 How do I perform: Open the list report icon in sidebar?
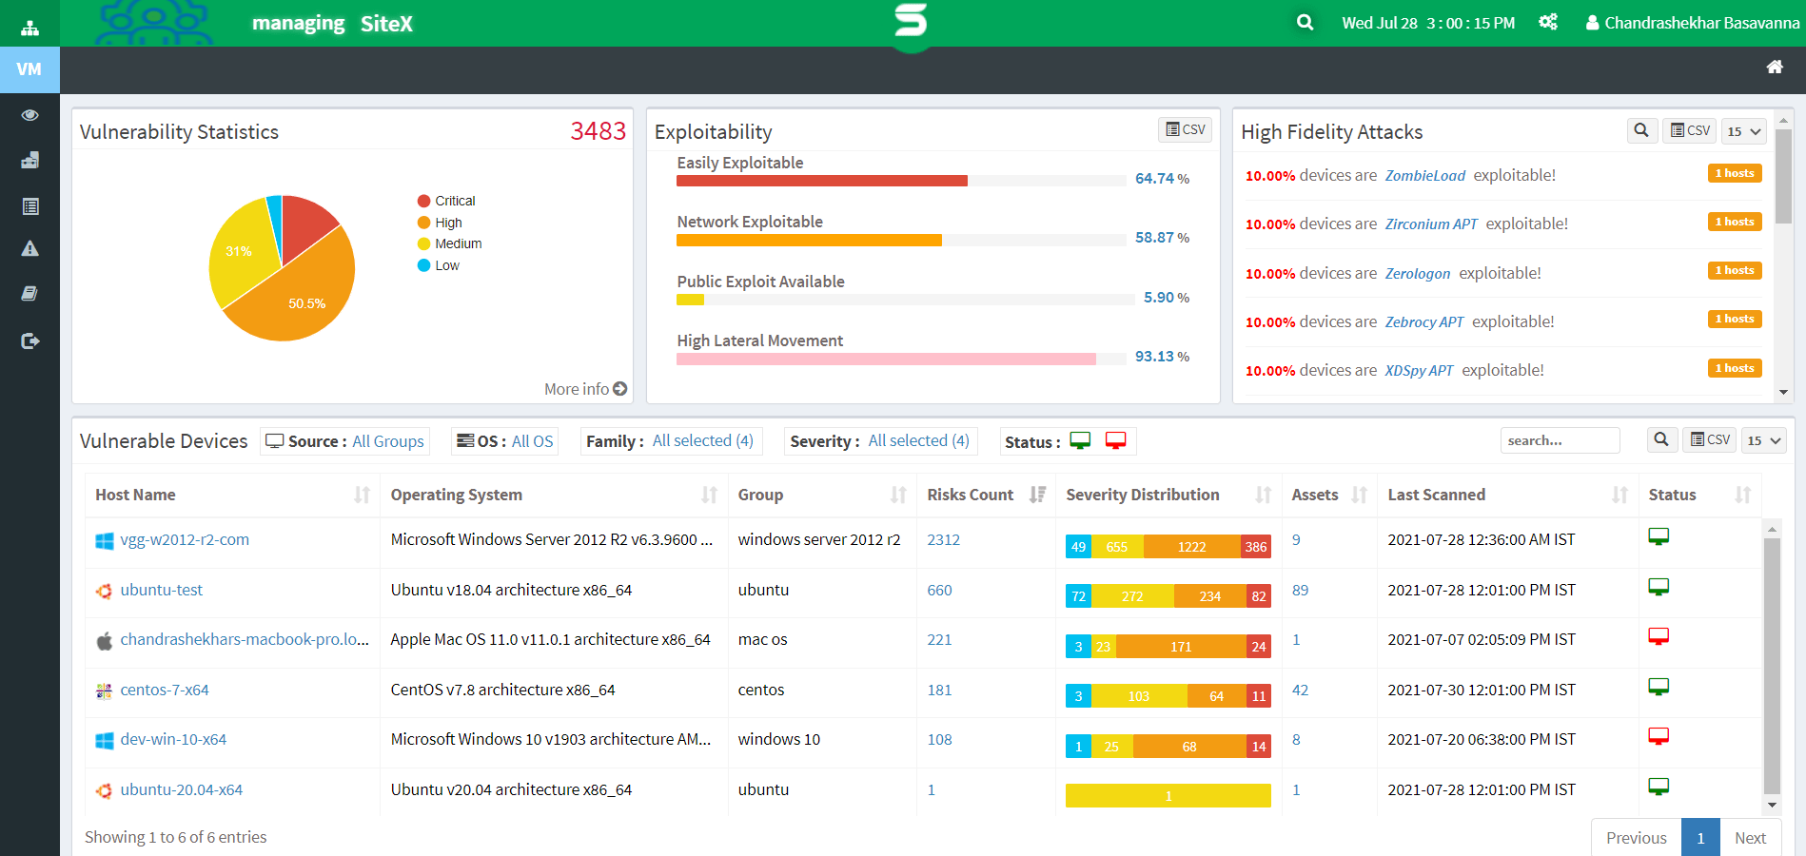(x=29, y=206)
